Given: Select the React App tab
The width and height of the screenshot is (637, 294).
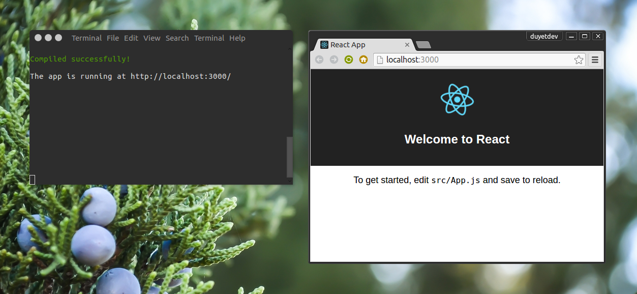Looking at the screenshot, I should coord(365,45).
